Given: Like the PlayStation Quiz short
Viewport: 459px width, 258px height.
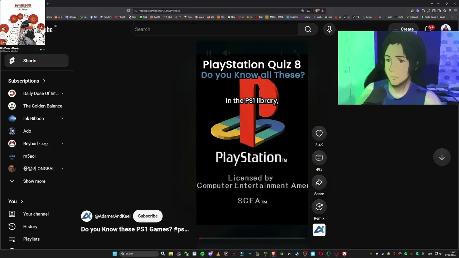Looking at the screenshot, I should click(319, 134).
